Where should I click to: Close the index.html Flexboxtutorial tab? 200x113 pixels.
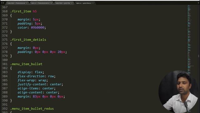[x=27, y=3]
